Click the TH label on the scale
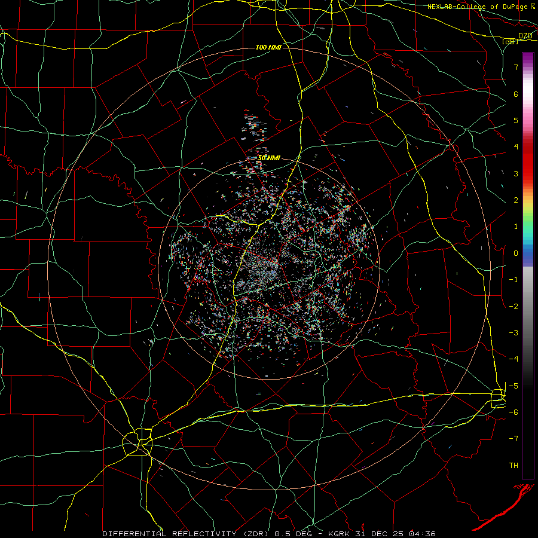The height and width of the screenshot is (538, 538). pos(513,466)
